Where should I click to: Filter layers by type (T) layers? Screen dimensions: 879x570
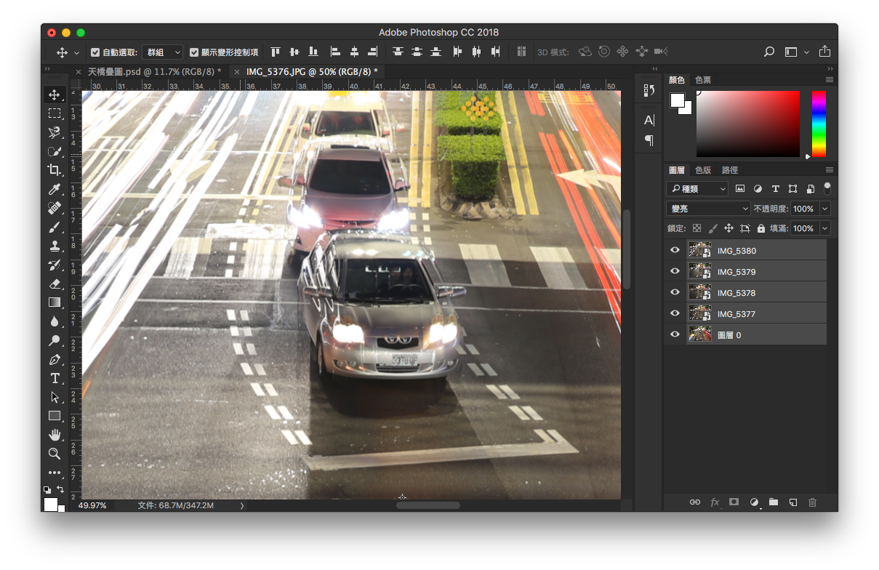tap(775, 188)
